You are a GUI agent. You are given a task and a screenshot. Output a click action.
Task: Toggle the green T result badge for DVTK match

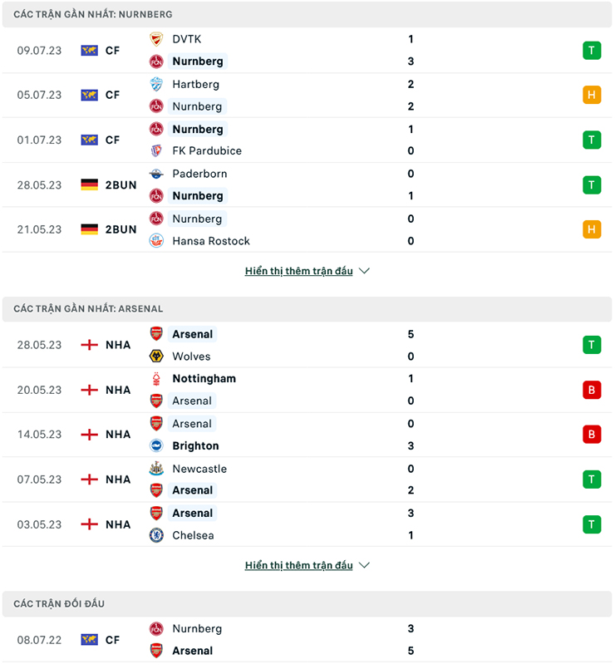point(592,50)
